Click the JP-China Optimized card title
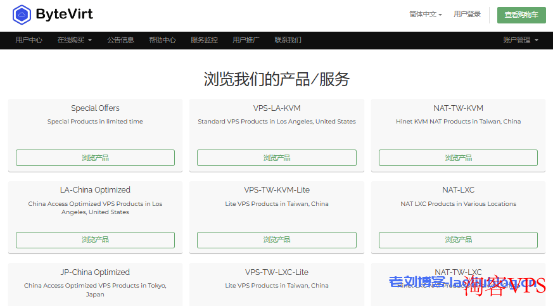This screenshot has height=306, width=553. [x=95, y=272]
